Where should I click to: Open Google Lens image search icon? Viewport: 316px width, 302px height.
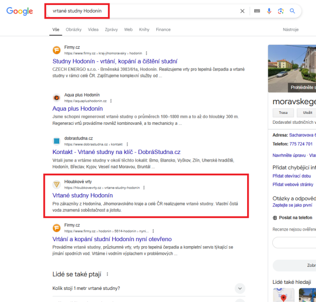pos(281,11)
